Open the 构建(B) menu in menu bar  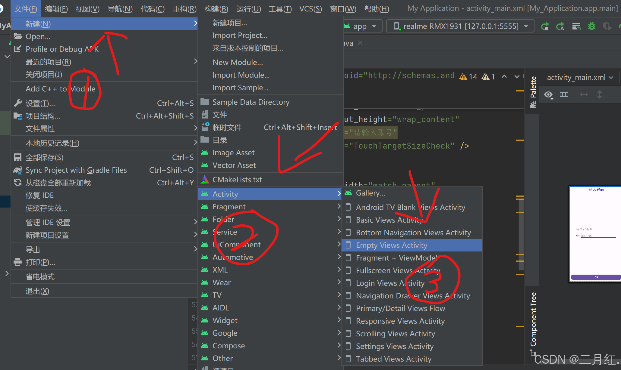click(216, 9)
